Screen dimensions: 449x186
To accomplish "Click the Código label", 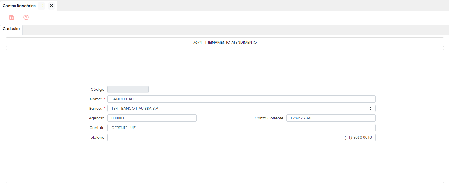I will point(98,89).
